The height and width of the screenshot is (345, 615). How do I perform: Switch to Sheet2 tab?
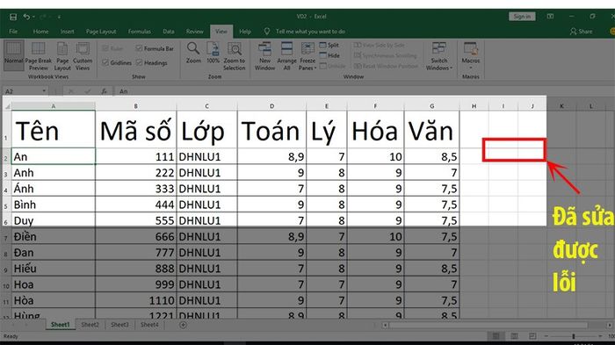click(90, 325)
